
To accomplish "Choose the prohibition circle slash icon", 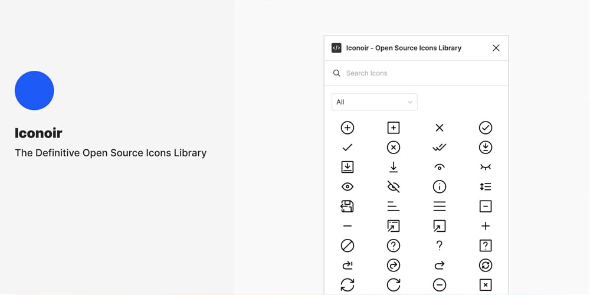I will coord(348,245).
